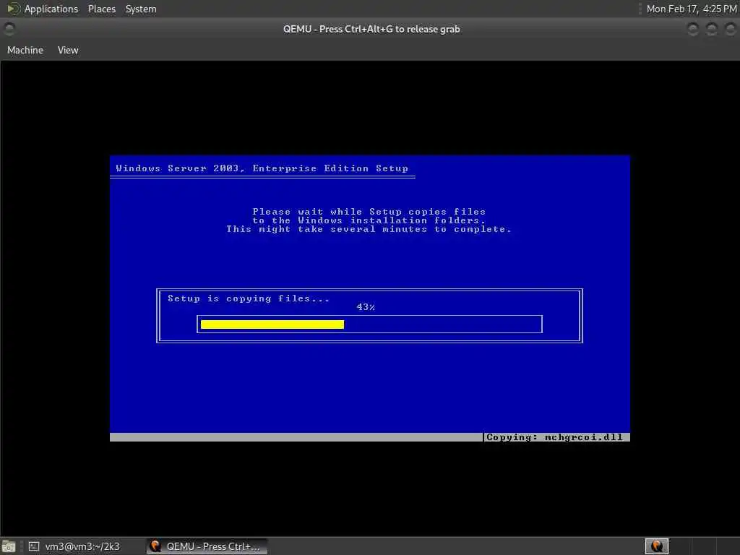Click the terminal icon beside vm3@vm3 taskbar entry

34,546
